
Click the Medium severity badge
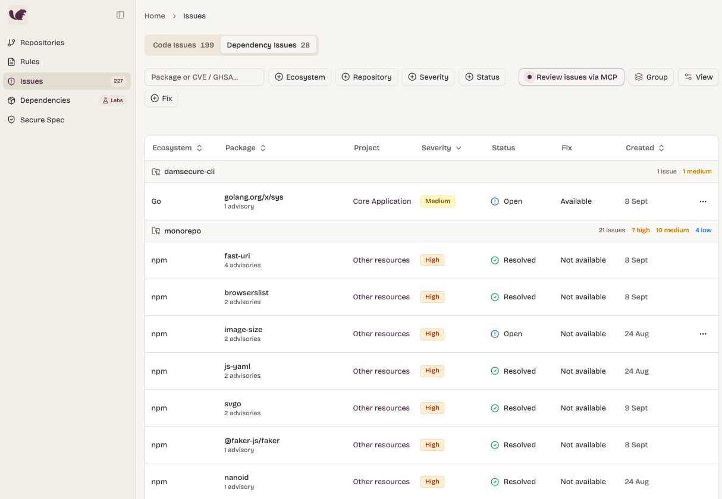[438, 201]
